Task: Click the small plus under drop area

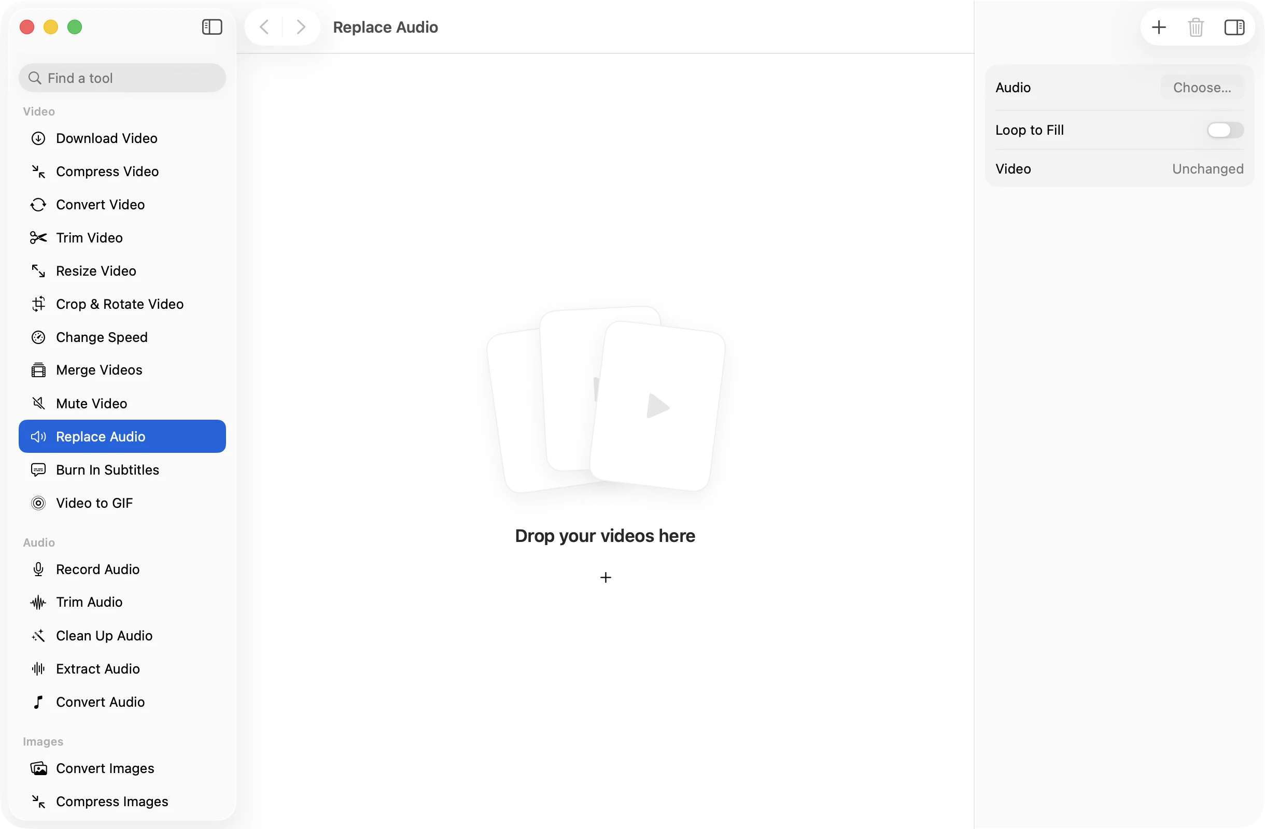Action: tap(606, 577)
